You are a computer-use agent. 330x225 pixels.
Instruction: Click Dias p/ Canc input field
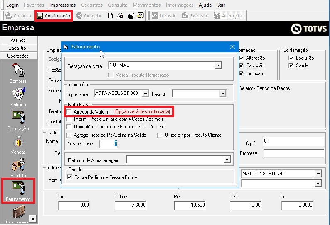109,144
